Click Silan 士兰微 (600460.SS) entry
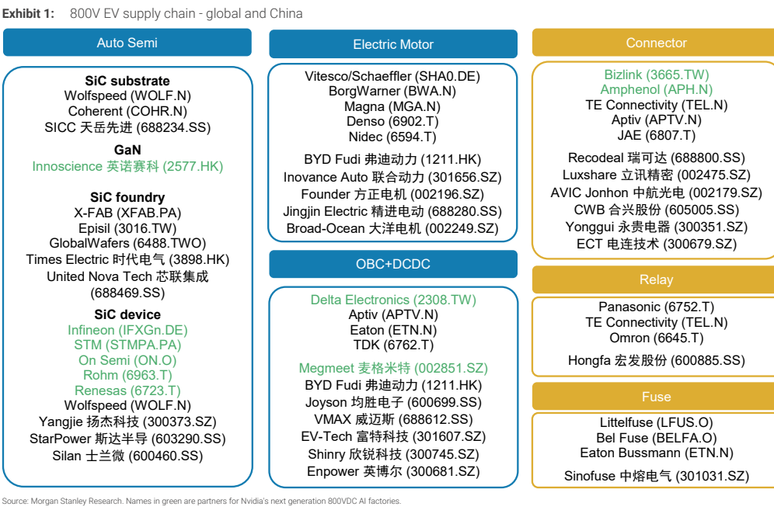Viewport: 774px width, 517px height. [127, 456]
